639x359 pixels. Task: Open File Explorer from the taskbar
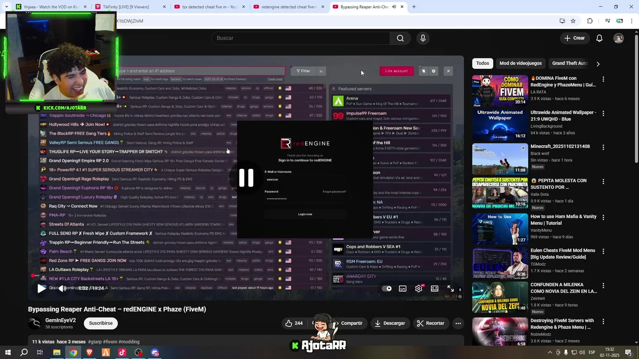(56, 353)
